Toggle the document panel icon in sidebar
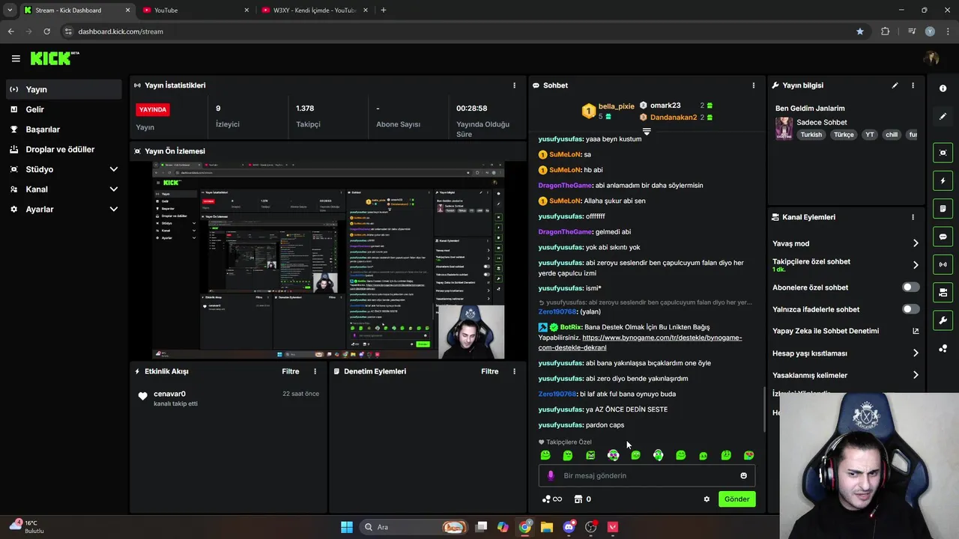This screenshot has width=959, height=539. pos(943,208)
